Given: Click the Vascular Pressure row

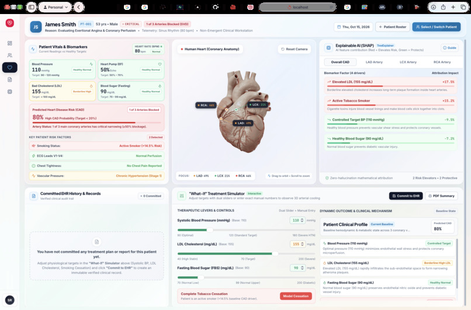Looking at the screenshot, I should 97,176.
